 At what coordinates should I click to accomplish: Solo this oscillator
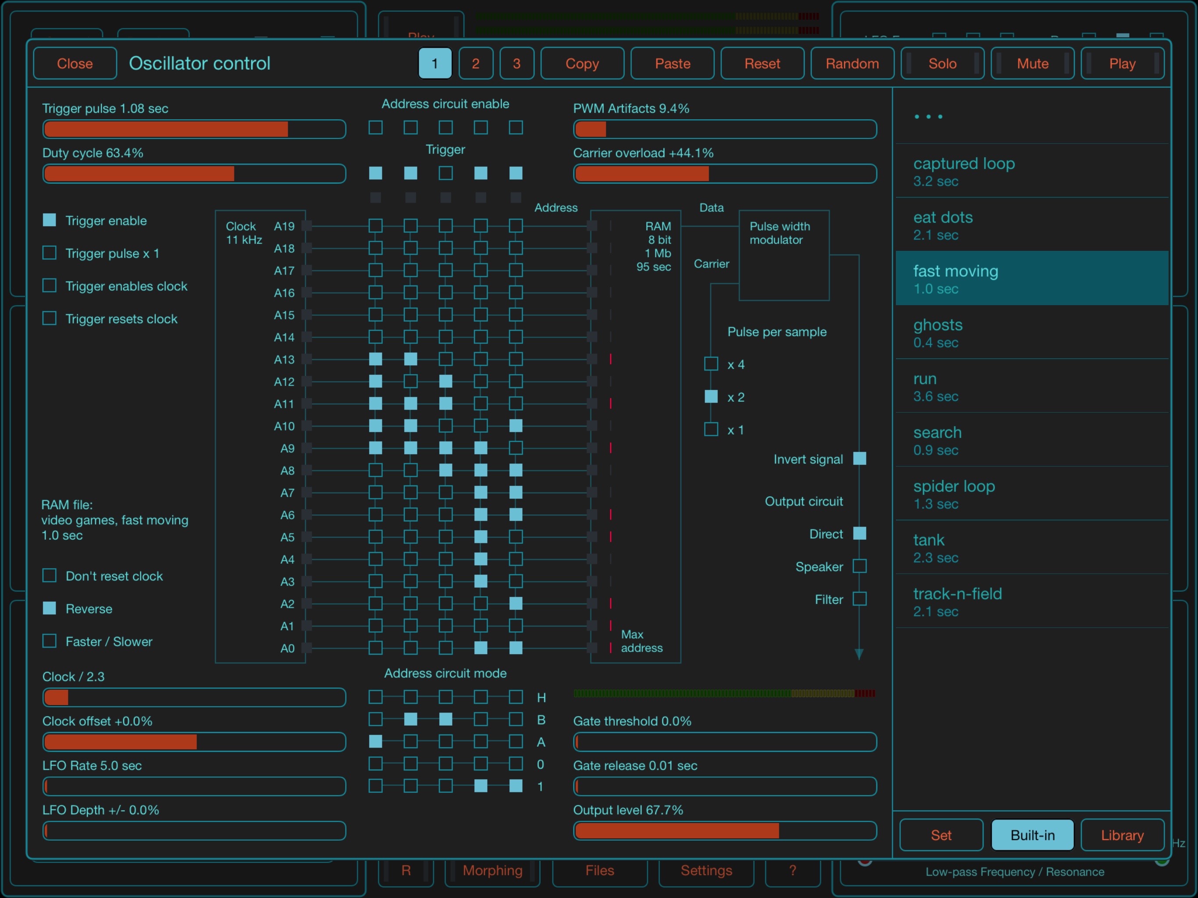(x=942, y=64)
